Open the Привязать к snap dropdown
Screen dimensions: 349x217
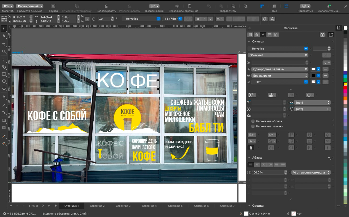pyautogui.click(x=305, y=6)
